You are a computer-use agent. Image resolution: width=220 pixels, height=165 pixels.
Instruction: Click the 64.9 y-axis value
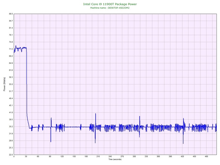point(11,63)
